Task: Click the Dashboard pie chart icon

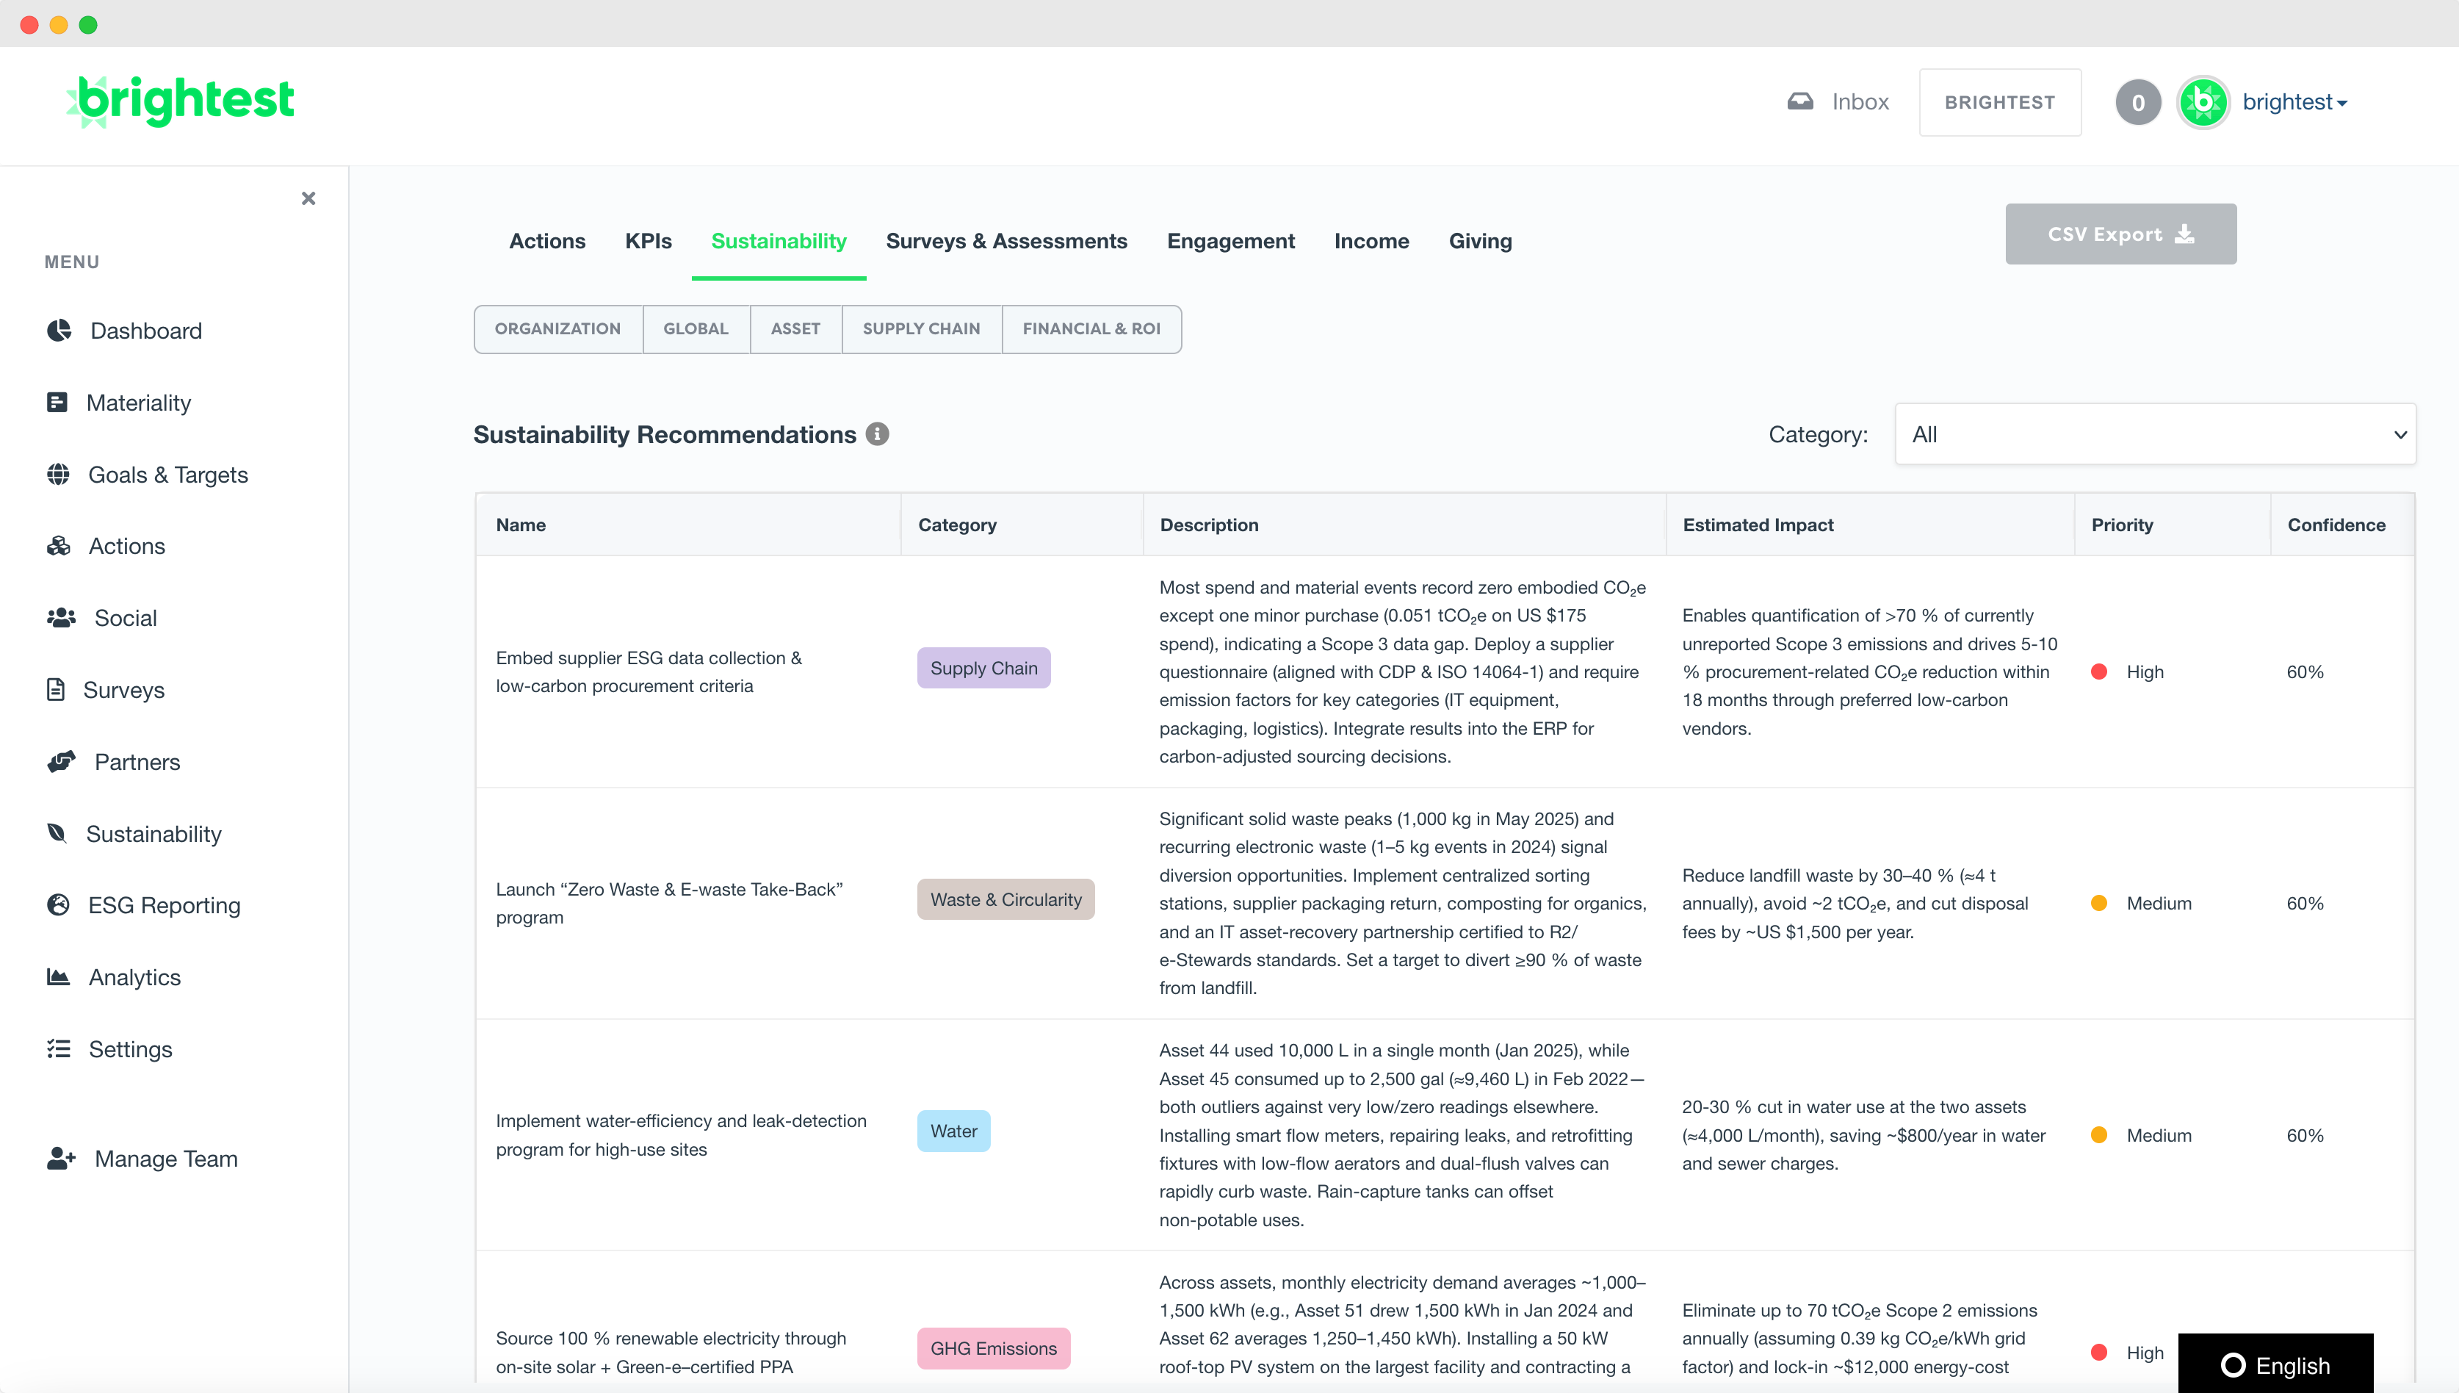Action: [59, 330]
